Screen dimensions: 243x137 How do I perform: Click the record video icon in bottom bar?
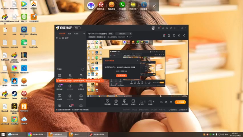(x=161, y=102)
